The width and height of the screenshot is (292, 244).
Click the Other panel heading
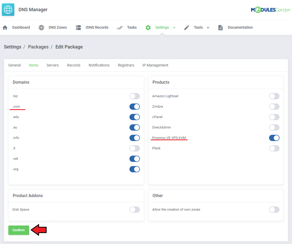click(x=158, y=196)
